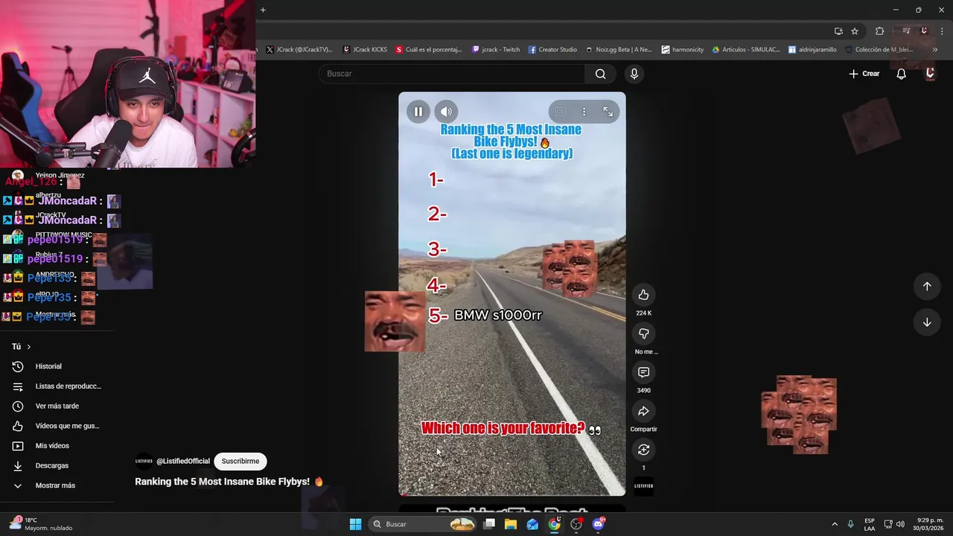Open the volume control in system tray

pyautogui.click(x=900, y=524)
